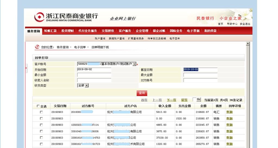Check the 1520.00 expense row checkbox

tap(41, 119)
